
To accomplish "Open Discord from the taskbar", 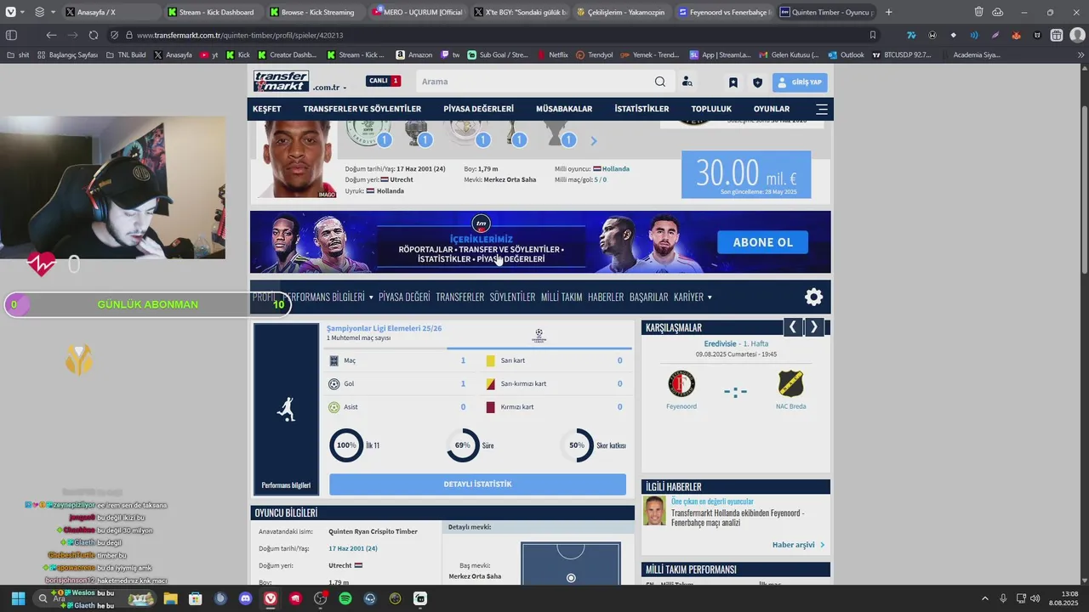I will 246,598.
